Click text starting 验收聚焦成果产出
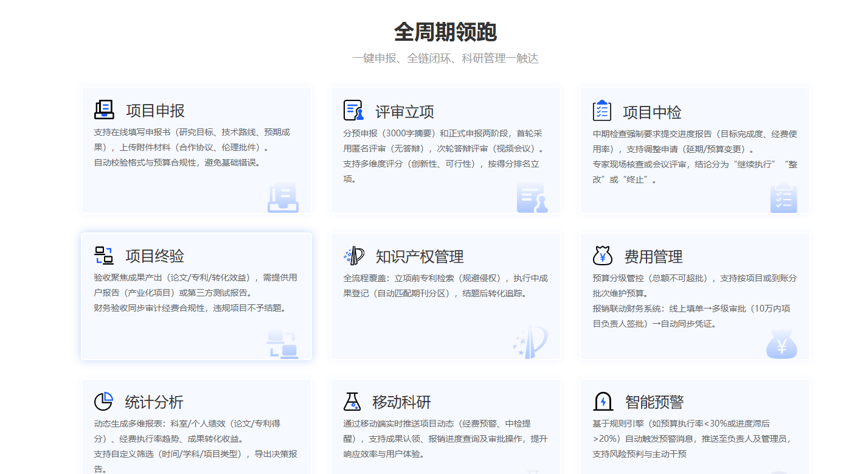The image size is (849, 474). tap(195, 285)
